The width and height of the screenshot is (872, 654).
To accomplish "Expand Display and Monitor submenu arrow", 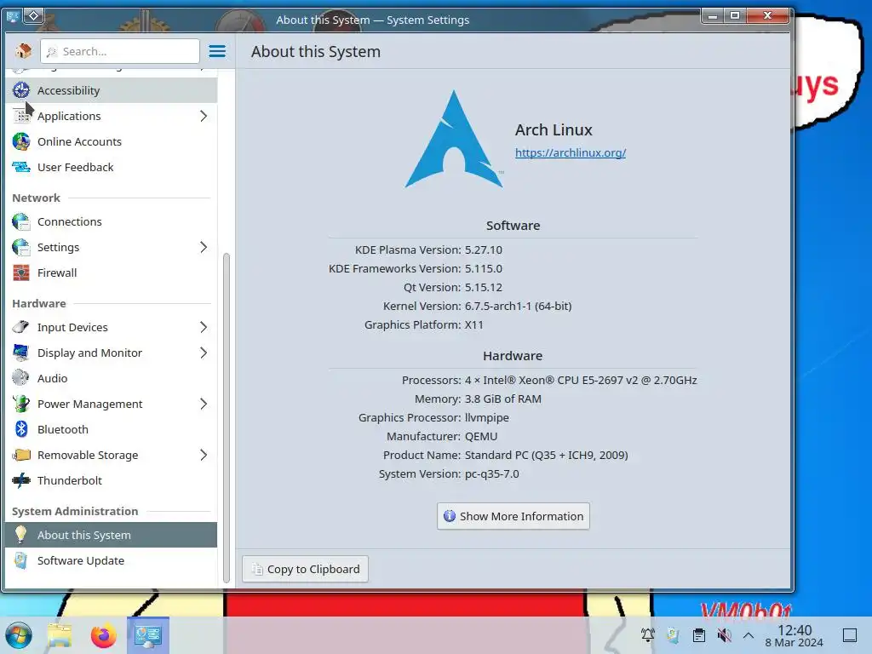I will [204, 353].
